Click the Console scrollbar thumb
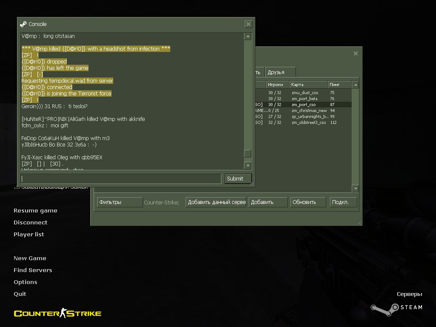This screenshot has width=436, height=327. [x=247, y=154]
